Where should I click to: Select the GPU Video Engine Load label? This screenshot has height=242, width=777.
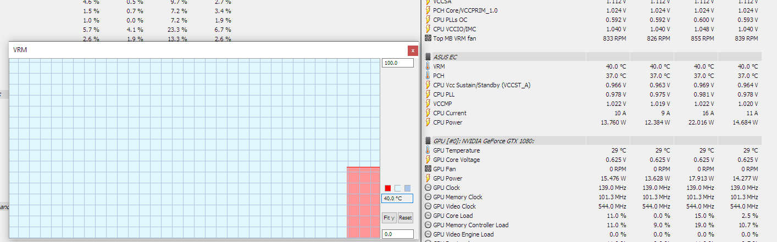[463, 234]
